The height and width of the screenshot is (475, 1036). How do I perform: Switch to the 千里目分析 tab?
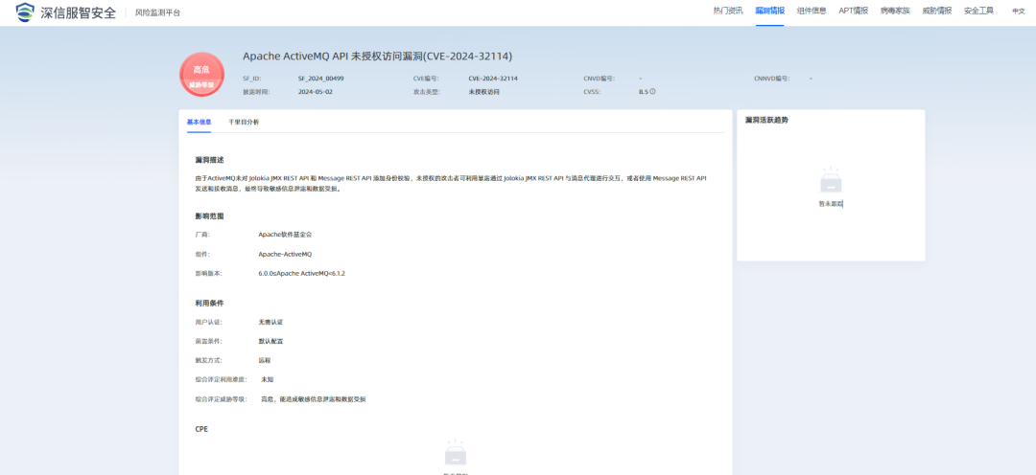[244, 122]
